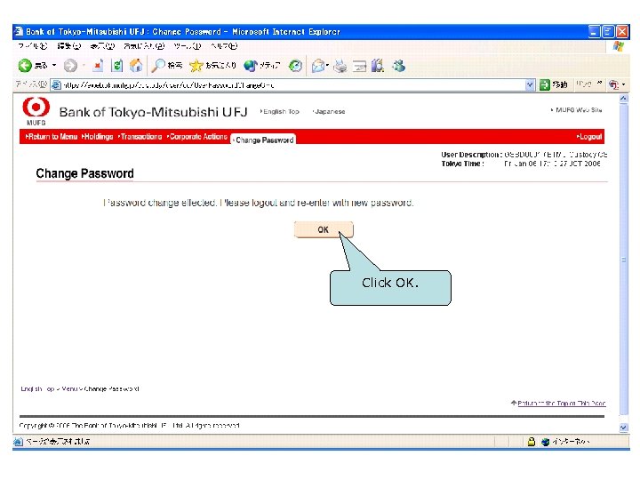640x480 pixels.
Task: Click the Messenger icon in toolbar
Action: (x=399, y=65)
